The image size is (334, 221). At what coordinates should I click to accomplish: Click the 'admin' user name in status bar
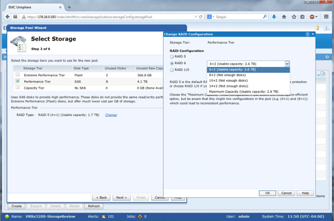[244, 217]
